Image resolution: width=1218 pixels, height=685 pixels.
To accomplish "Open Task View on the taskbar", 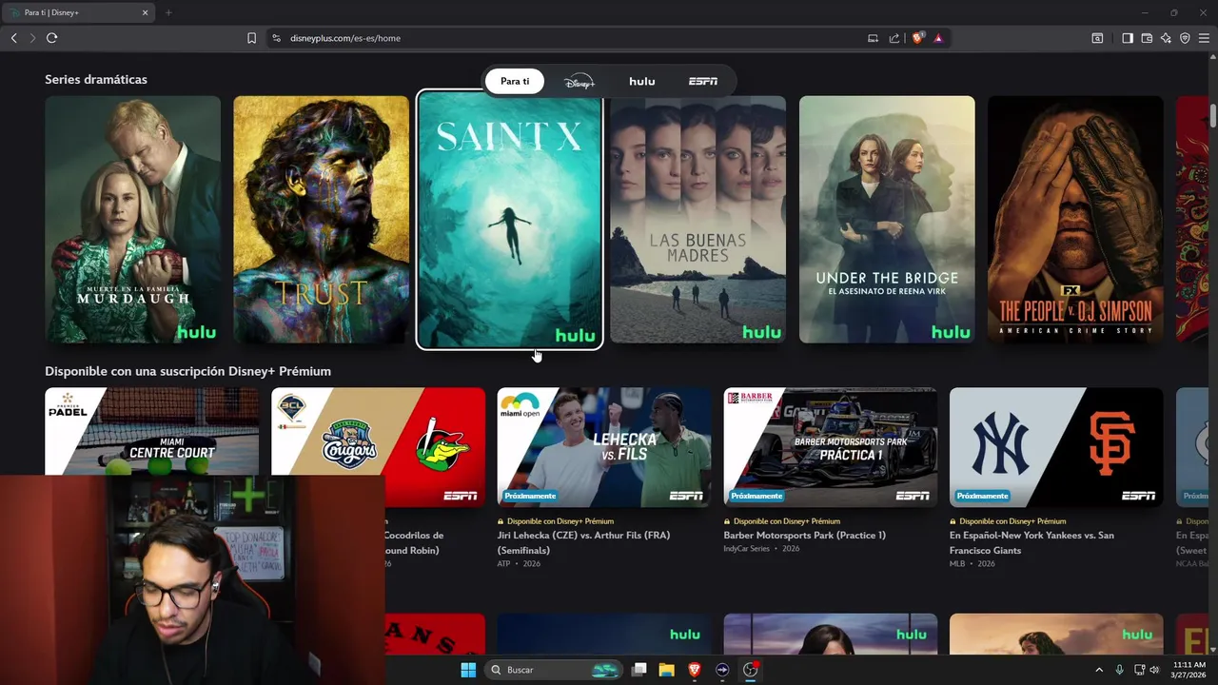I will point(639,670).
